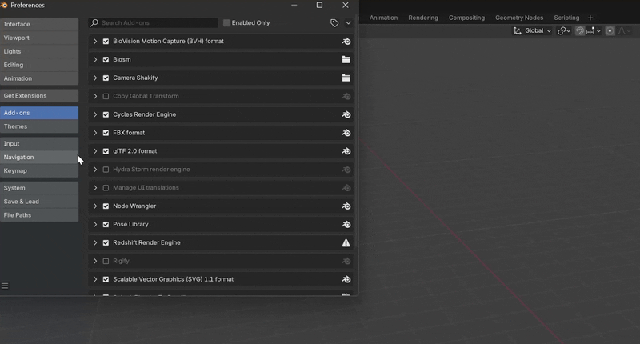The height and width of the screenshot is (344, 640).
Task: Expand the Manage UI translations details
Action: click(x=95, y=188)
